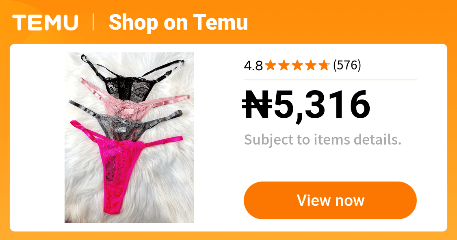Click the View now button
Image resolution: width=457 pixels, height=240 pixels.
pos(330,200)
